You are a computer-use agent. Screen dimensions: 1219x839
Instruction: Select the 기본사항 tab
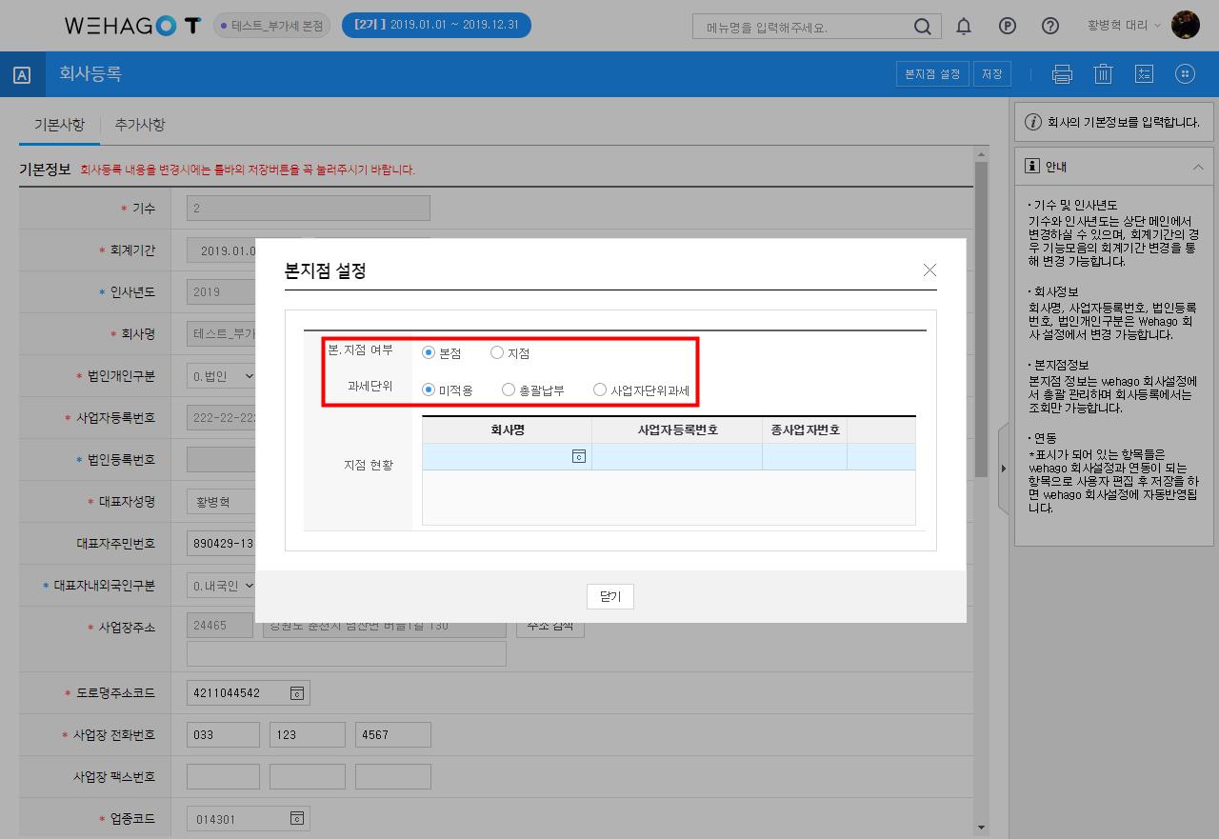(x=59, y=125)
